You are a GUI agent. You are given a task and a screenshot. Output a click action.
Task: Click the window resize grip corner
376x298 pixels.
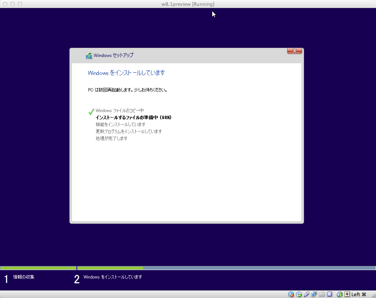(373, 295)
